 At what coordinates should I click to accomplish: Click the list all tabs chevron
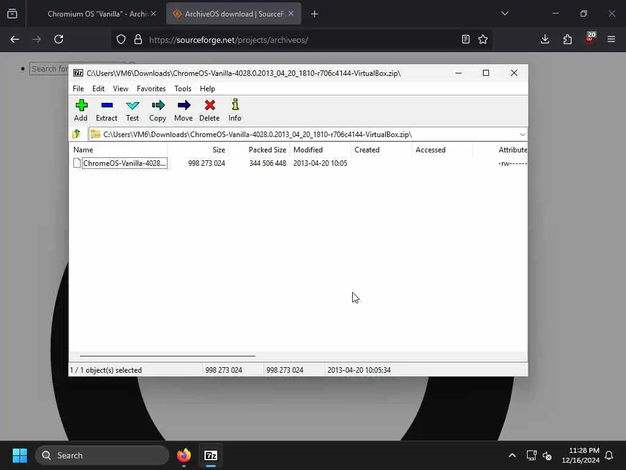(x=505, y=13)
